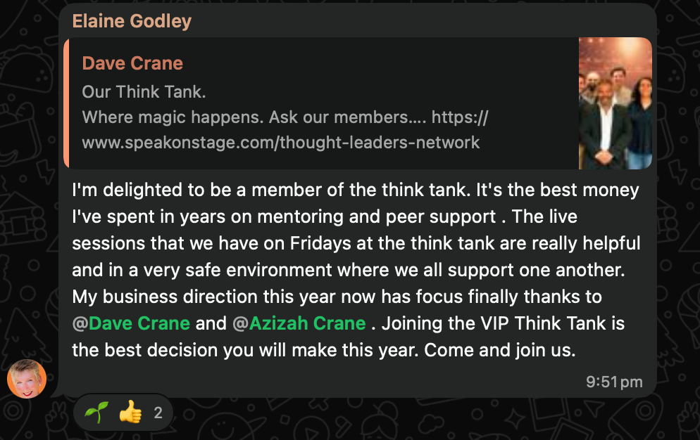Click the thumbs up emoji reaction
This screenshot has width=700, height=440.
130,413
